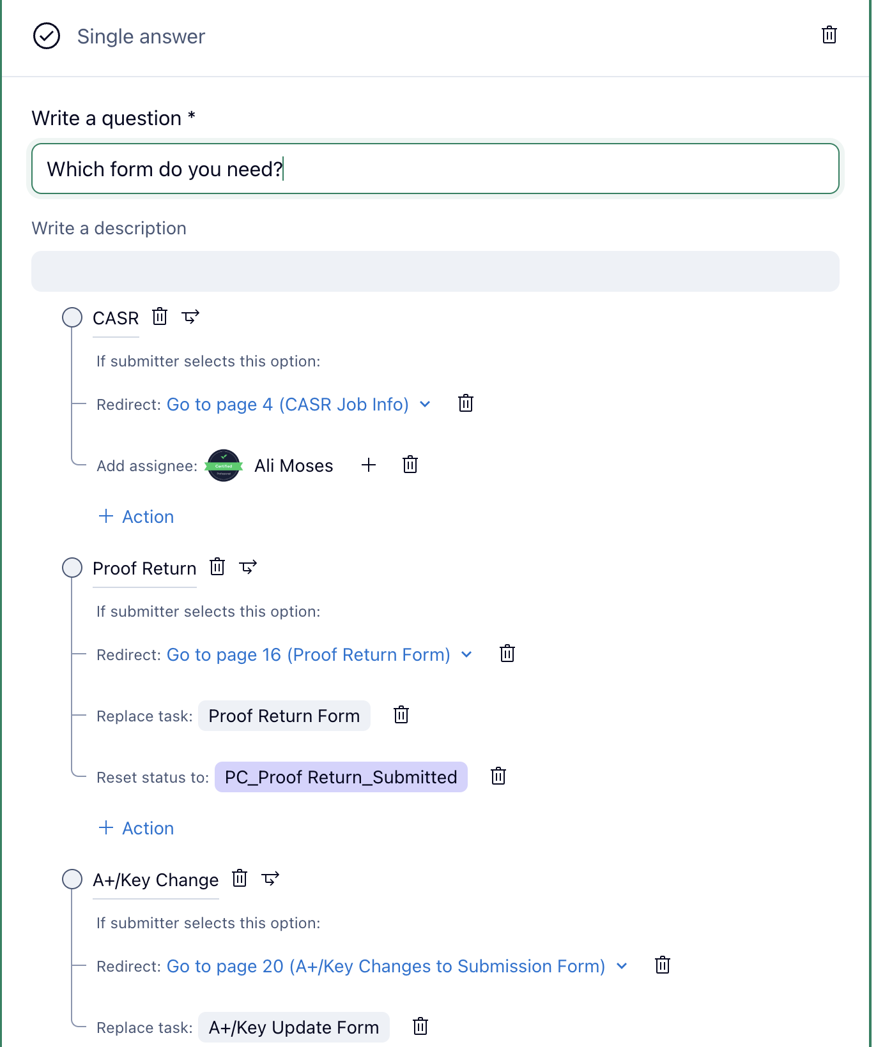Click the PC_Proof Return_Submitted status tag
Screen dimensions: 892x1047
341,777
